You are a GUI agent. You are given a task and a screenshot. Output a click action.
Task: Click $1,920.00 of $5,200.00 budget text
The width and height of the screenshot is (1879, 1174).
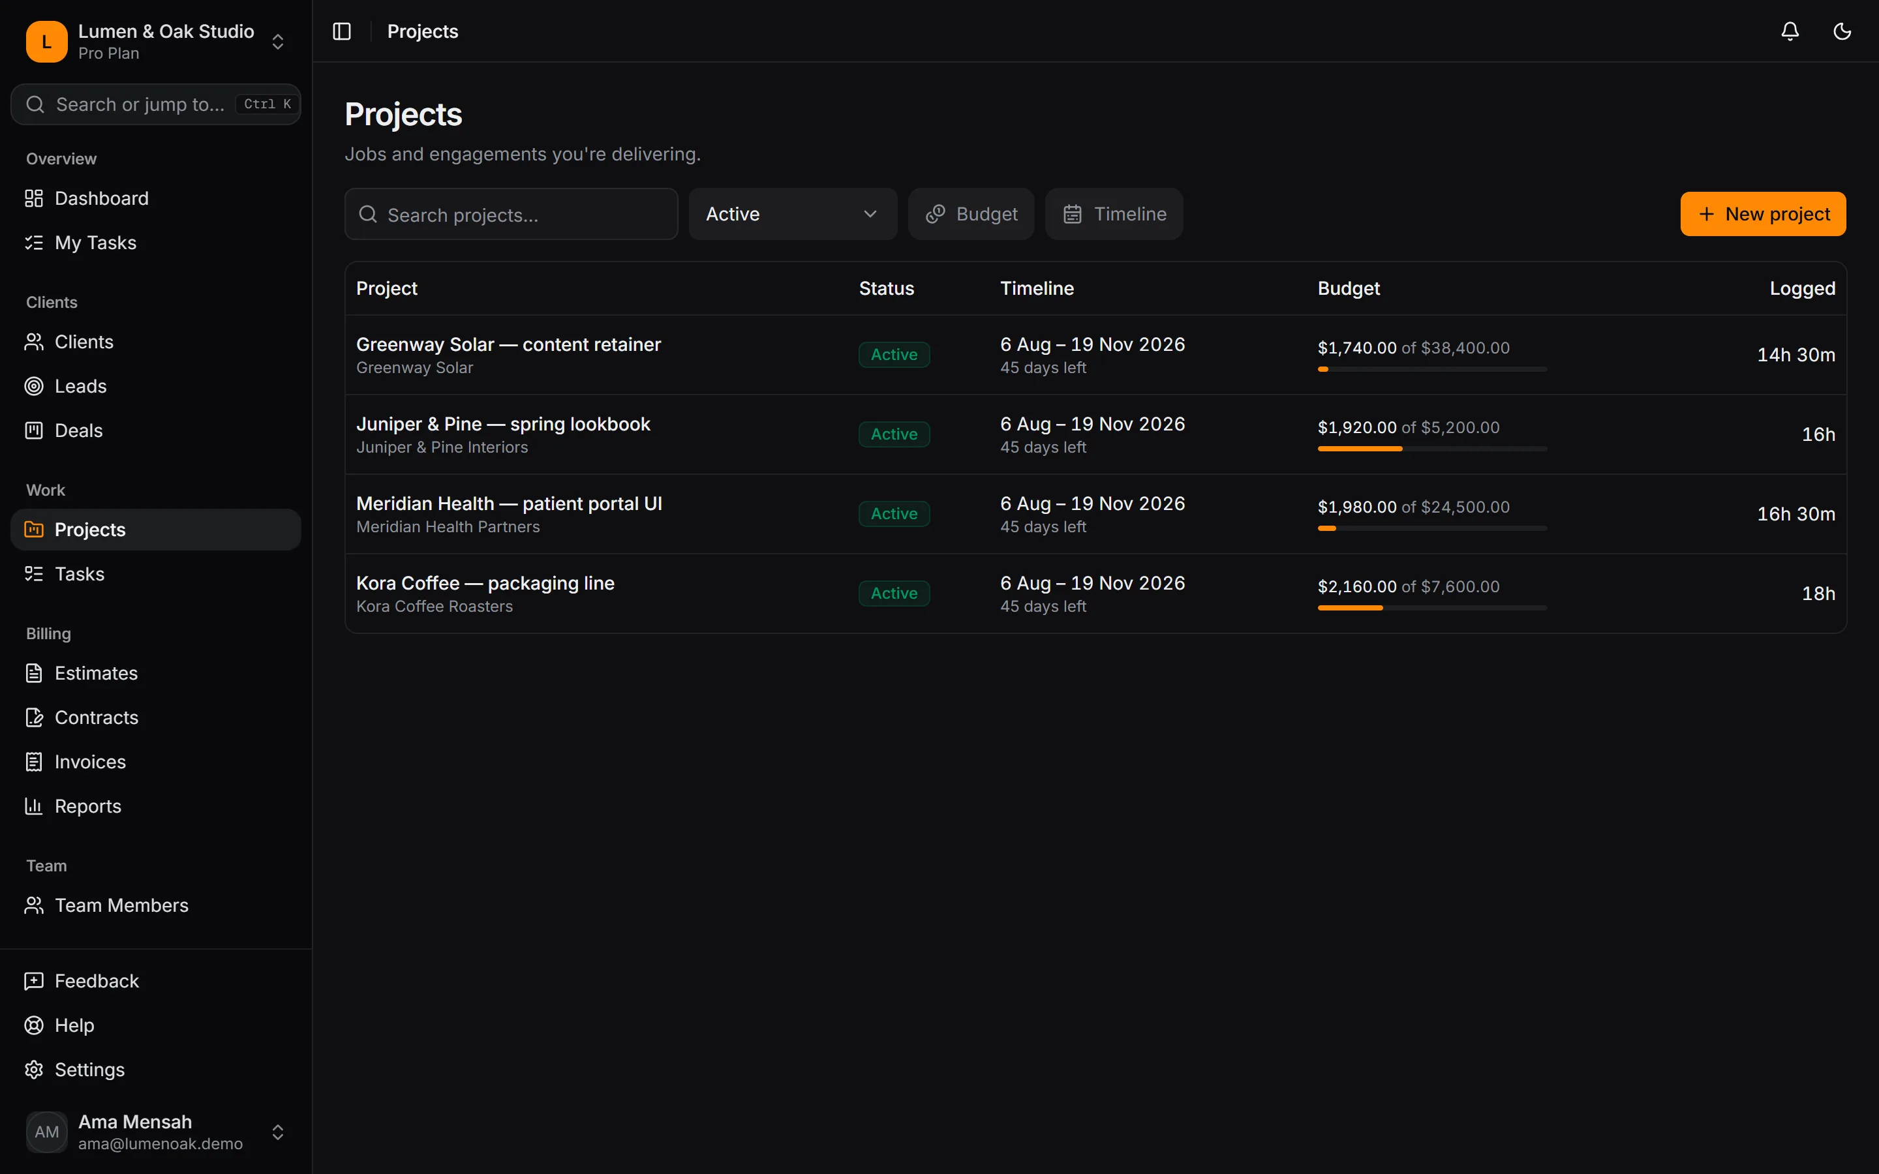click(x=1409, y=427)
